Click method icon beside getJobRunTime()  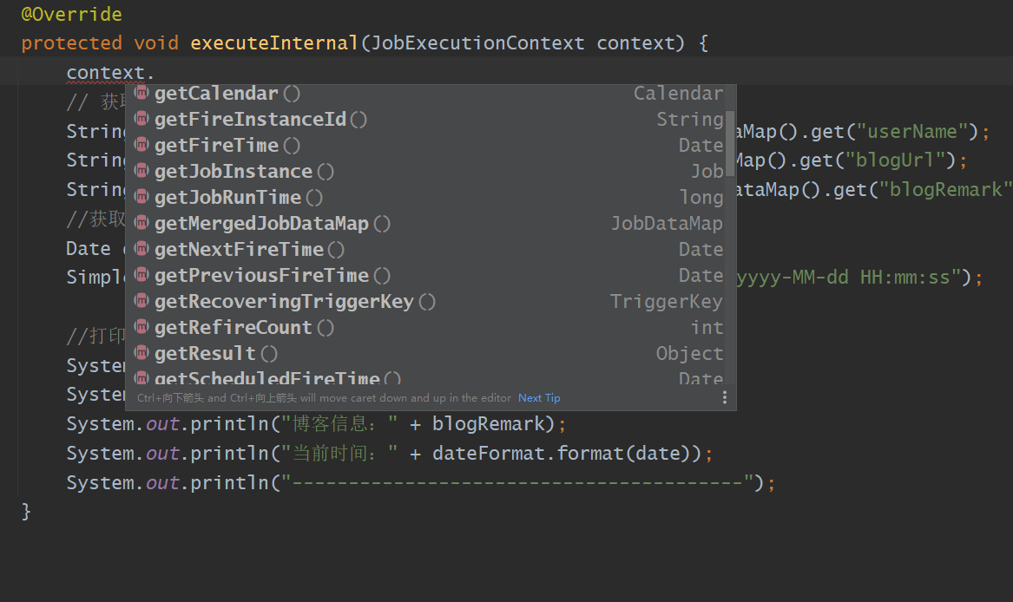pyautogui.click(x=142, y=197)
